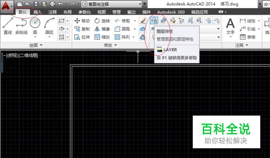Expand the 绘图 panel title
The image size is (270, 158).
[36, 45]
